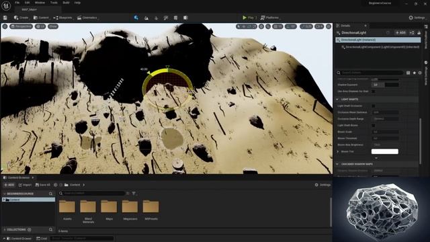Toggle scale snapping 0.25
The width and height of the screenshot is (430, 242).
click(306, 26)
